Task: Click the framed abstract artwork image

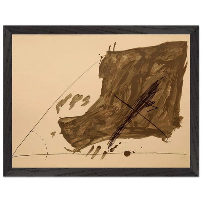Action: click(101, 101)
